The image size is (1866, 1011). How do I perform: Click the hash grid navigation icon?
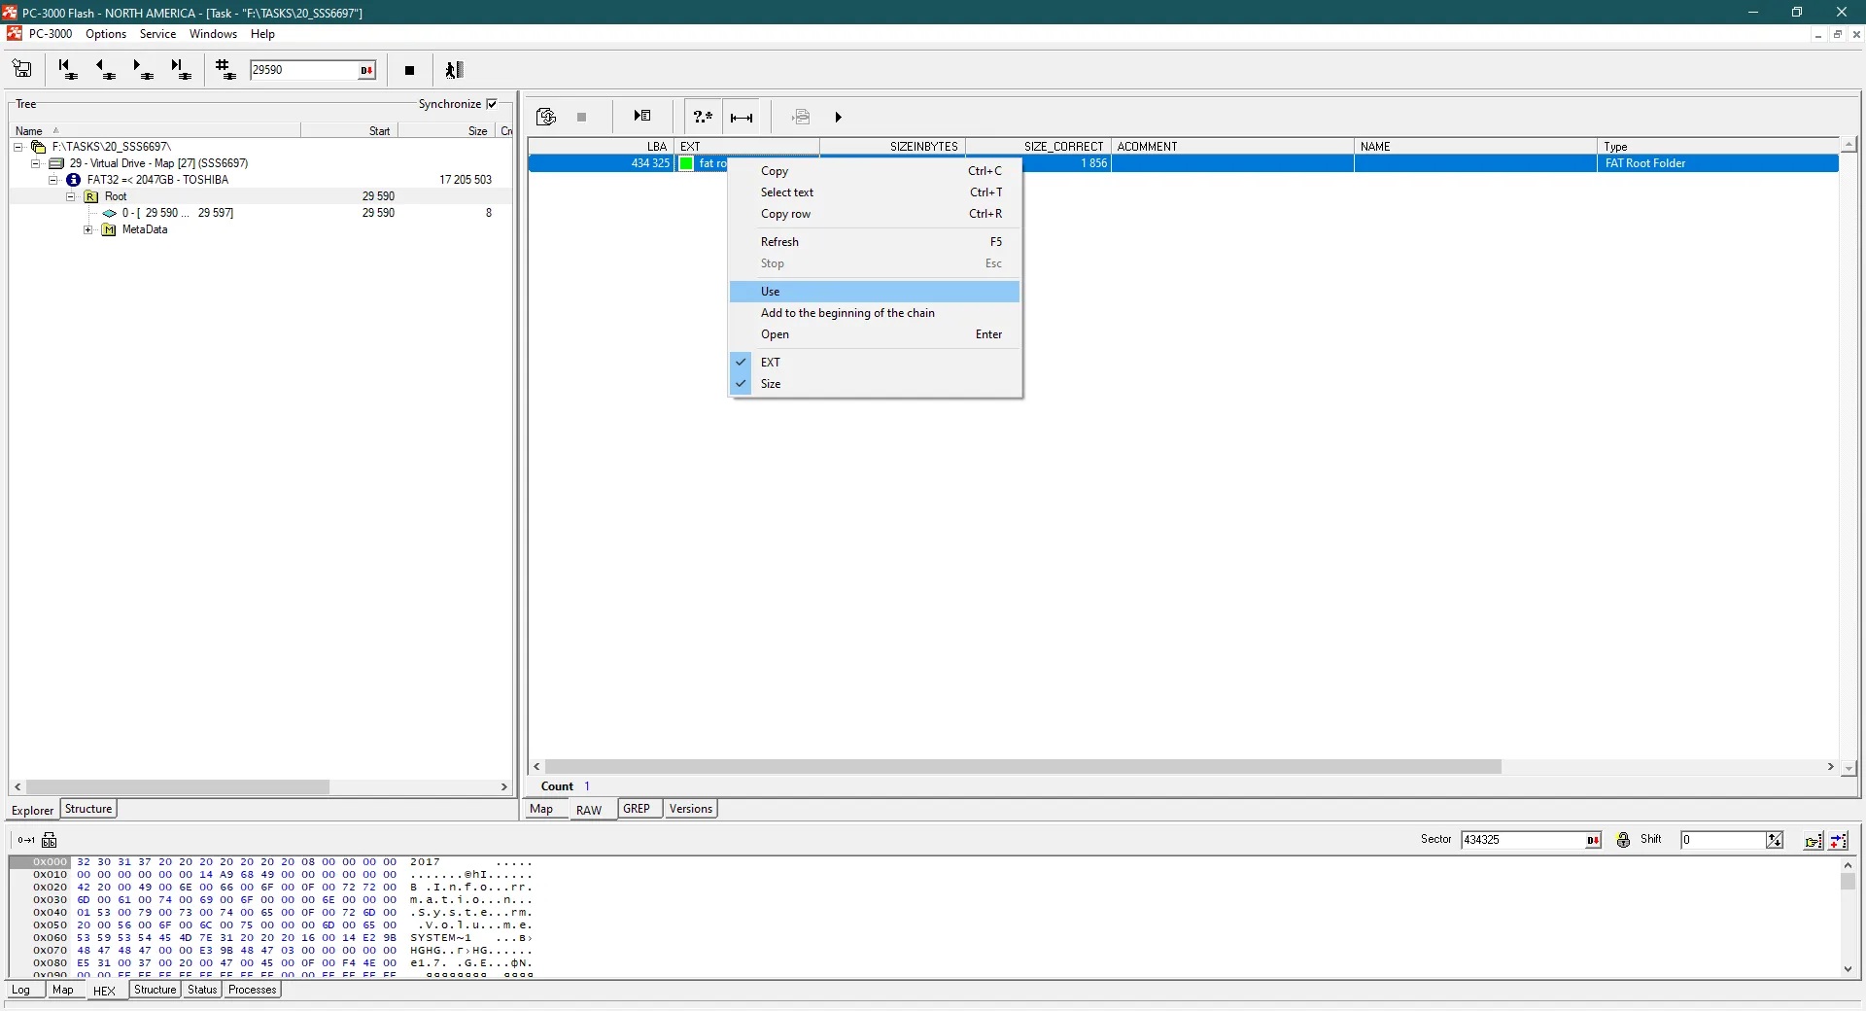click(225, 69)
